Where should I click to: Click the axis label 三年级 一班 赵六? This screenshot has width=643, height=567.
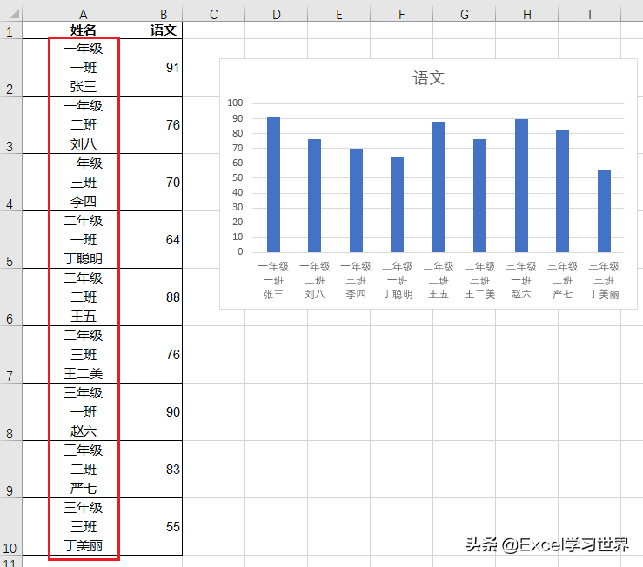pyautogui.click(x=521, y=280)
